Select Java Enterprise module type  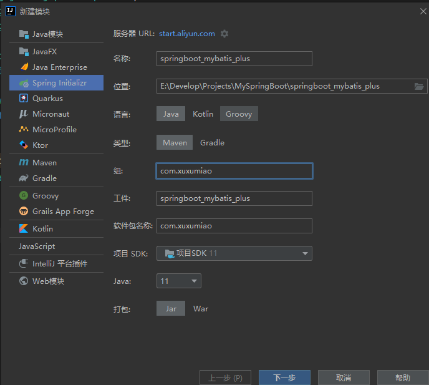(56, 67)
